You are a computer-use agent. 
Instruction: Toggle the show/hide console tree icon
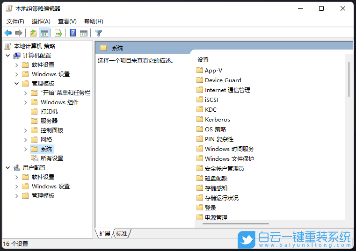pyautogui.click(x=44, y=33)
